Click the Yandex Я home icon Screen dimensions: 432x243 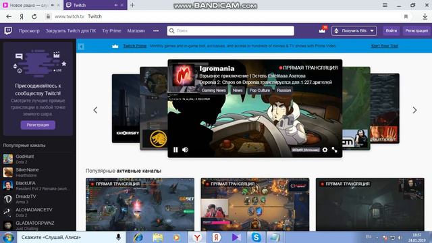click(22, 16)
